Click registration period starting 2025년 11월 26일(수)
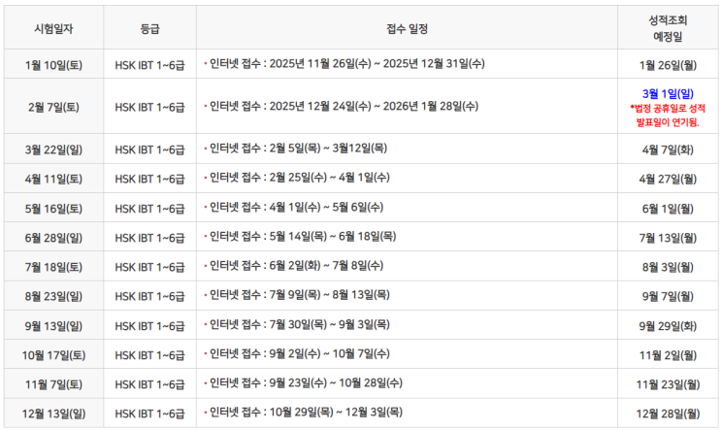Screen dimensions: 721x430 point(346,64)
